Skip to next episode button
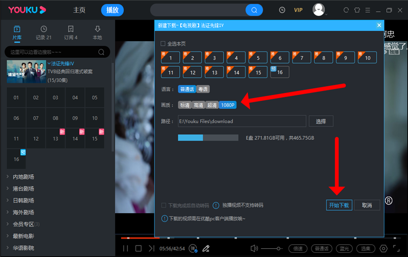Viewport: 408px width, 257px height. [x=151, y=248]
